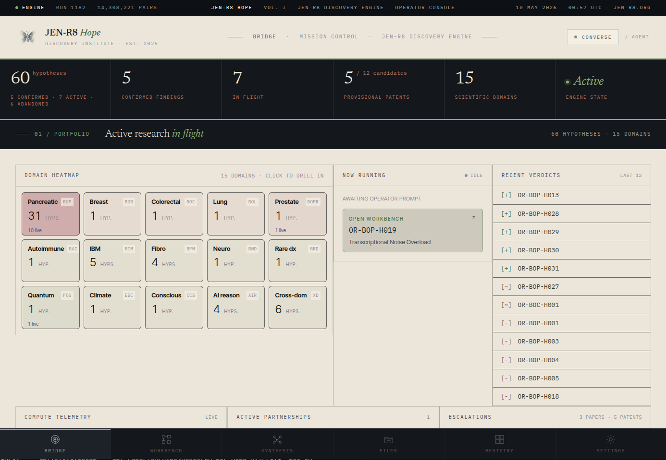This screenshot has width=666, height=460.
Task: Select verdict OR-BOC-H001
Action: [x=571, y=305]
